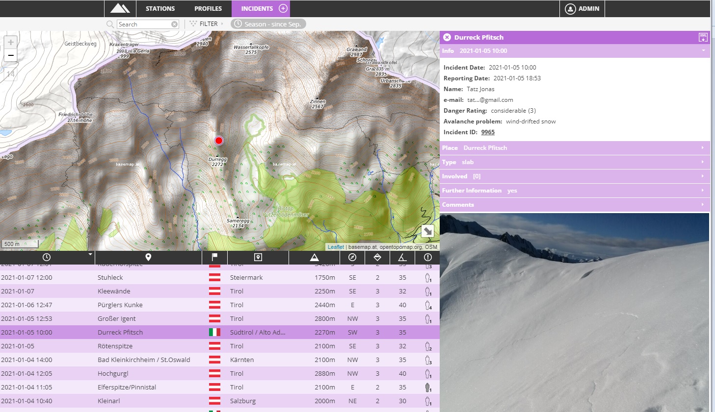715x412 pixels.
Task: Select the Rötenspitze incident row
Action: point(220,346)
